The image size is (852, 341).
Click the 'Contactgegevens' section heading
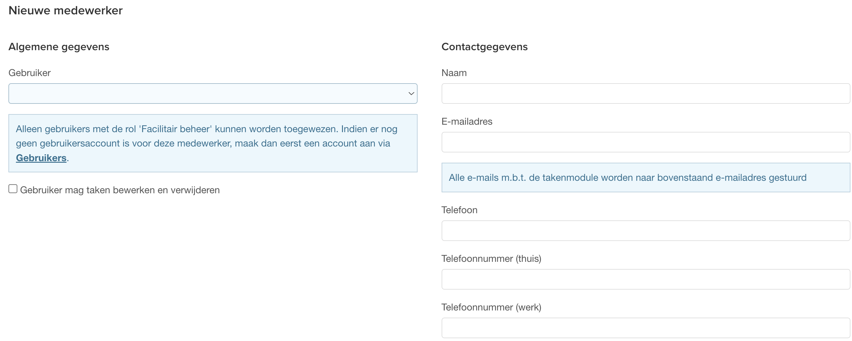coord(484,47)
